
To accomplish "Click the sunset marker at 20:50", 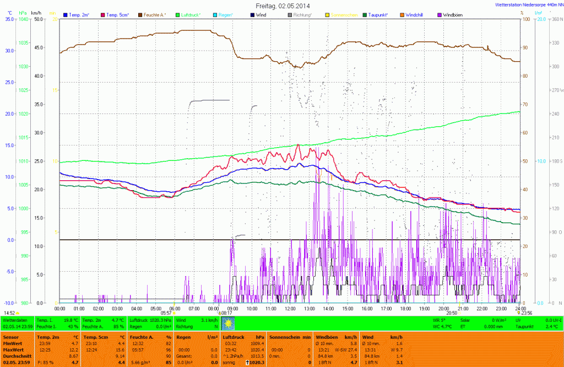I will click(x=459, y=313).
